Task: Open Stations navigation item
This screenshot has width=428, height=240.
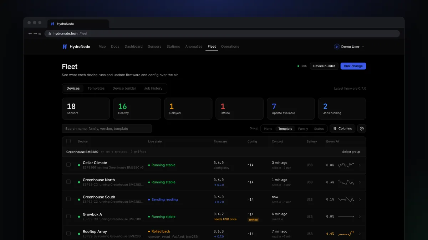Action: (173, 47)
